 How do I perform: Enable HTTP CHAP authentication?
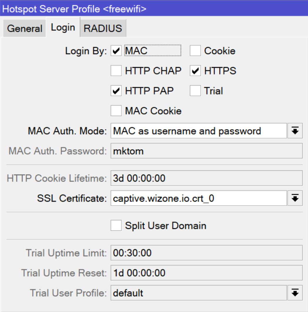pyautogui.click(x=116, y=71)
